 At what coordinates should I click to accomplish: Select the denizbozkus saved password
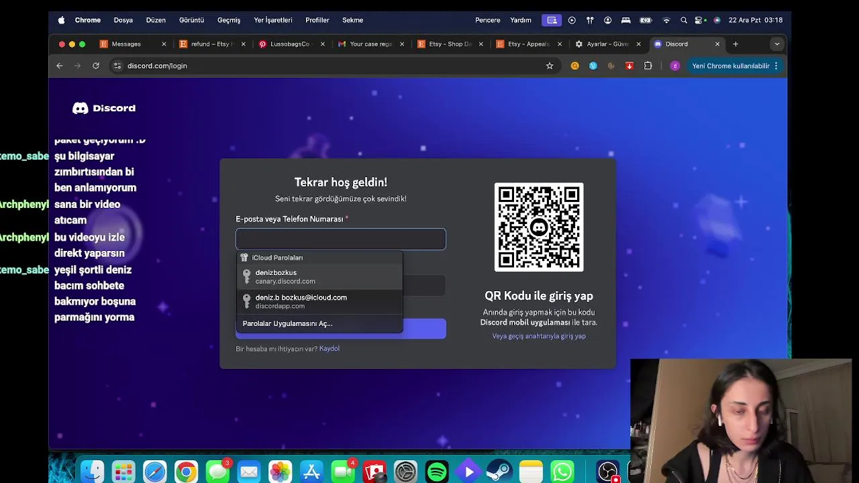tap(319, 276)
